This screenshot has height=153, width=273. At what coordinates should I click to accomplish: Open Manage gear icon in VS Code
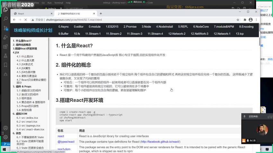[5, 137]
